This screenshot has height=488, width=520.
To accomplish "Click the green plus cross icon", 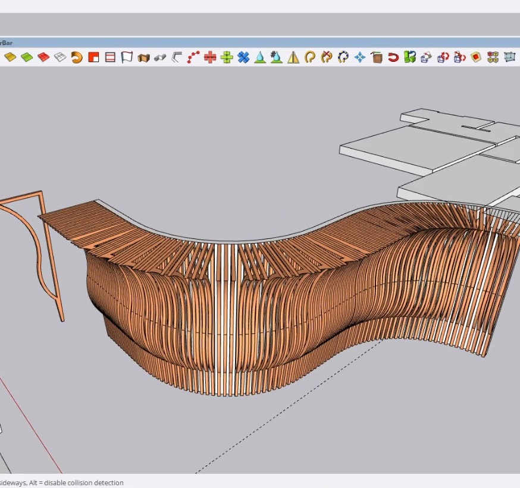I will click(227, 57).
